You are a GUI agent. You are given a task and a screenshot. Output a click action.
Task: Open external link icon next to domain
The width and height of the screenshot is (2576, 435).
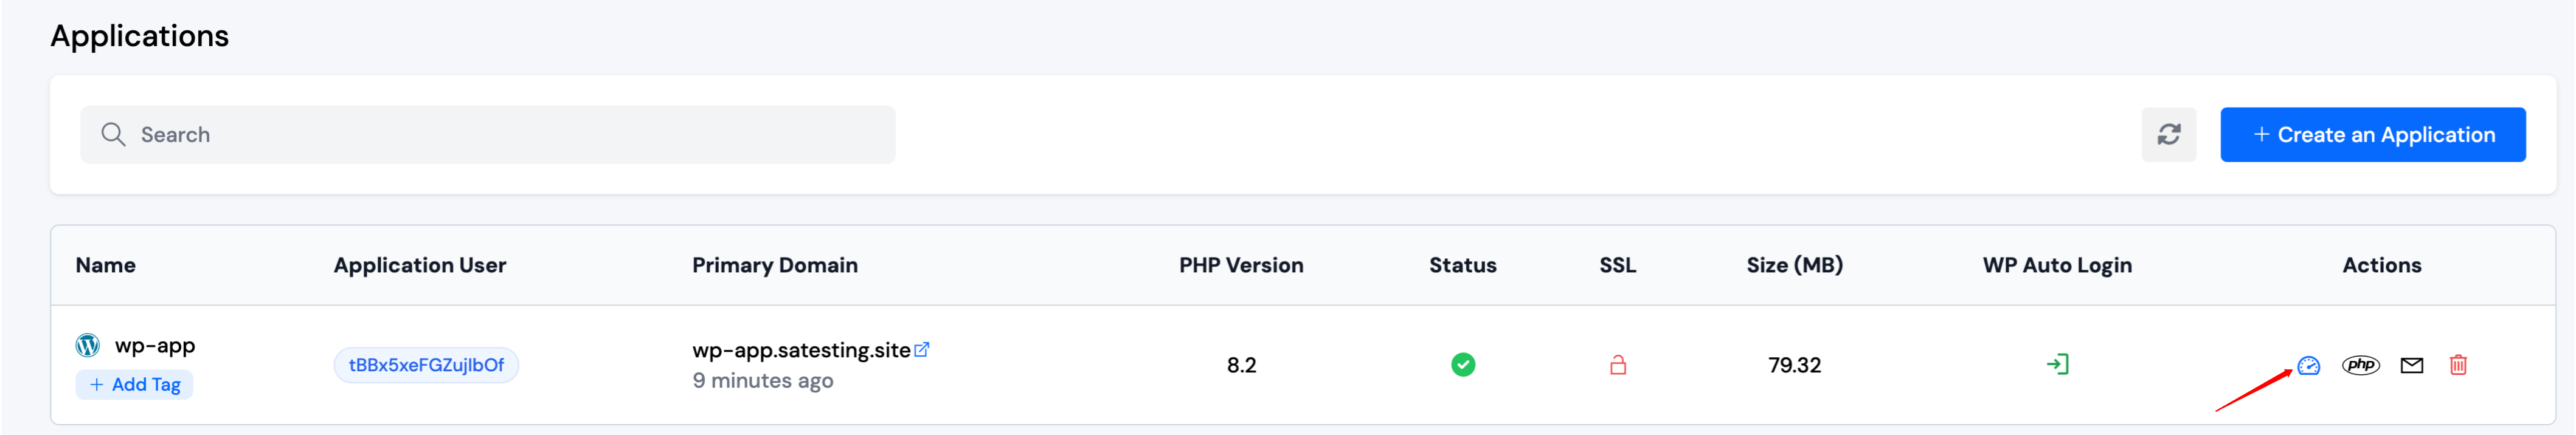pyautogui.click(x=922, y=350)
